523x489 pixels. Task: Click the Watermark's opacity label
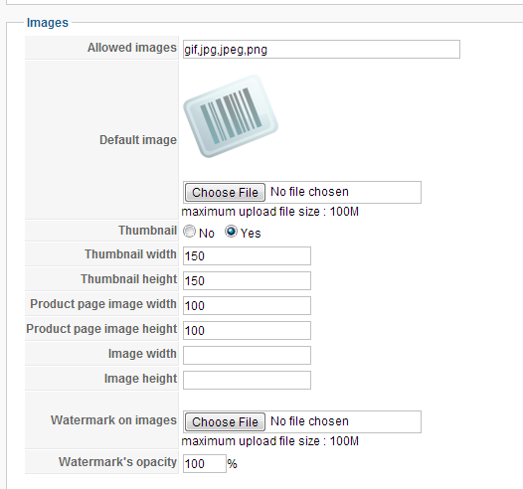[117, 462]
